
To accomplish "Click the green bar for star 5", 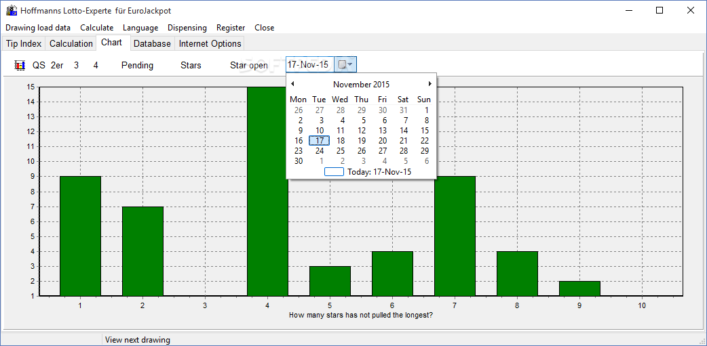I will [x=330, y=281].
